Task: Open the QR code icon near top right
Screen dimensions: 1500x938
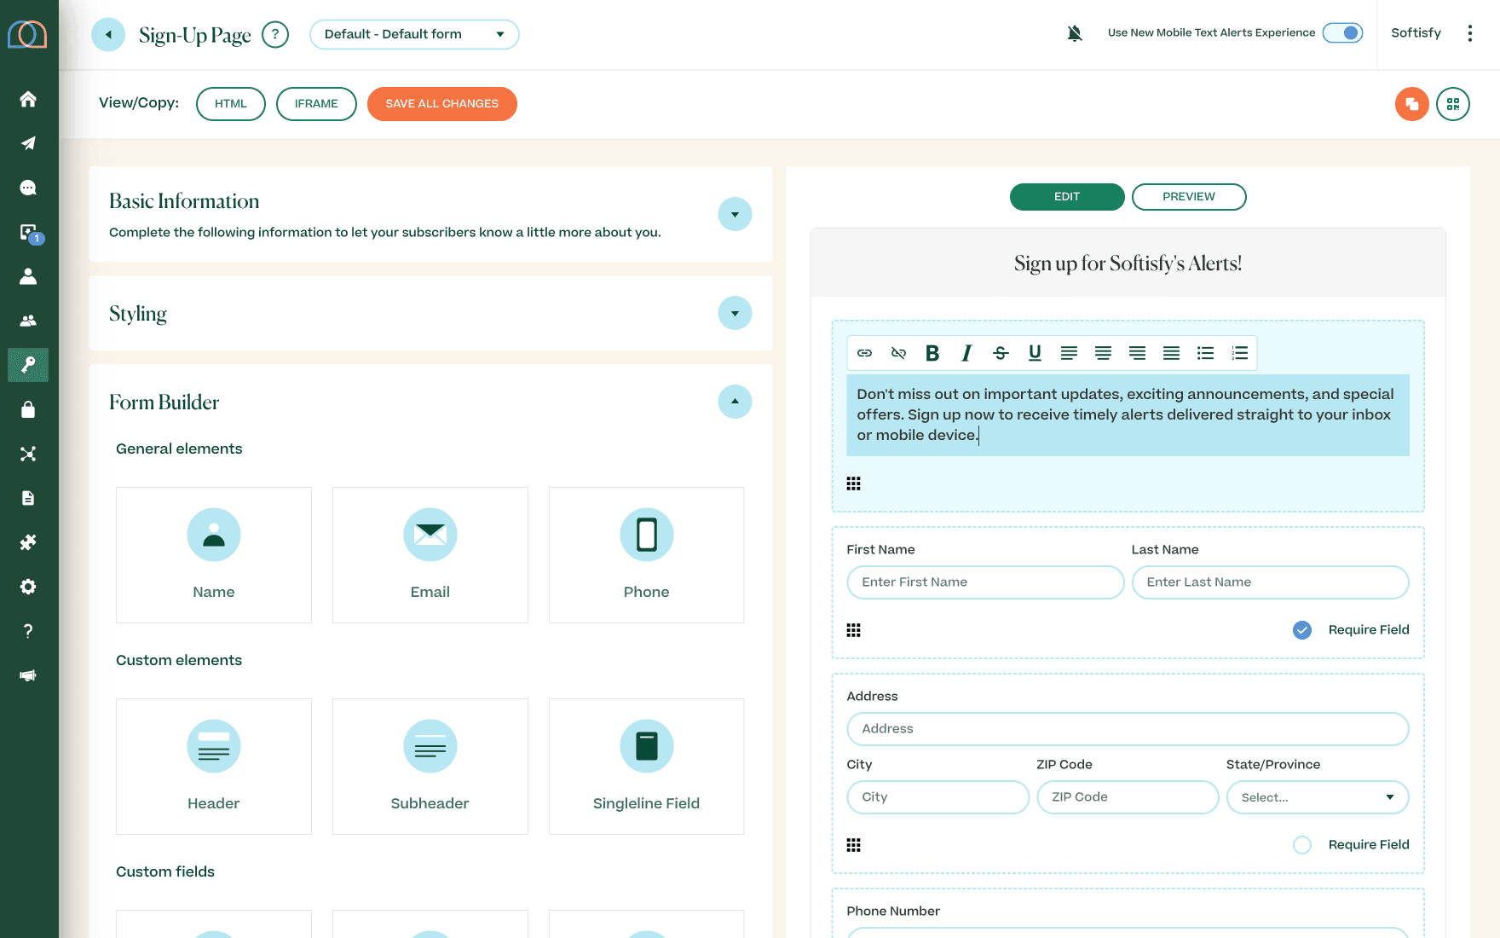Action: tap(1453, 103)
